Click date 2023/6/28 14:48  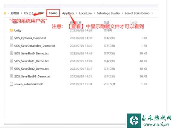(81, 53)
